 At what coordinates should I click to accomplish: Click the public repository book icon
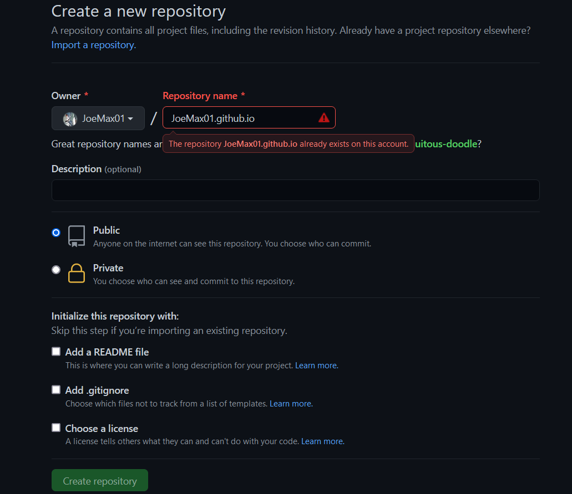[77, 236]
